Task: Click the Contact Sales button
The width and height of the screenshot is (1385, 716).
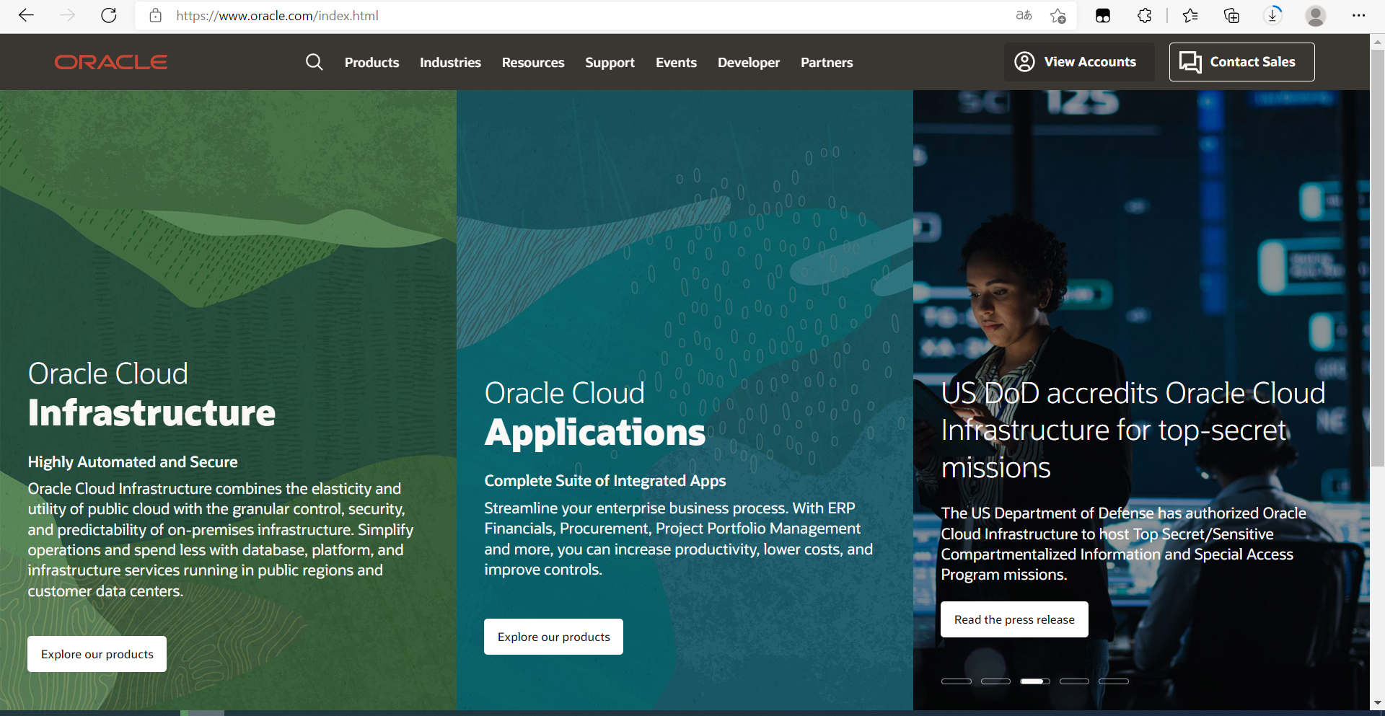Action: click(1241, 62)
